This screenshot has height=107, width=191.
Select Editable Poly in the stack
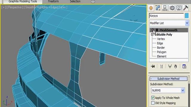tap(164, 34)
